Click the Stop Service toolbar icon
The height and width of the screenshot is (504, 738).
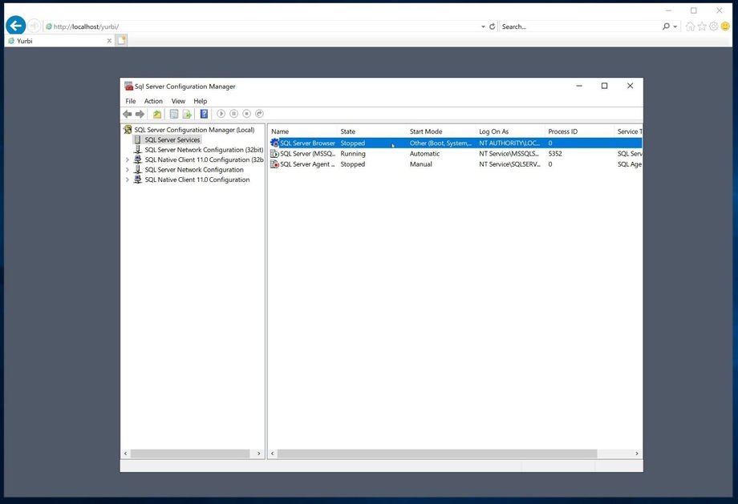point(247,114)
